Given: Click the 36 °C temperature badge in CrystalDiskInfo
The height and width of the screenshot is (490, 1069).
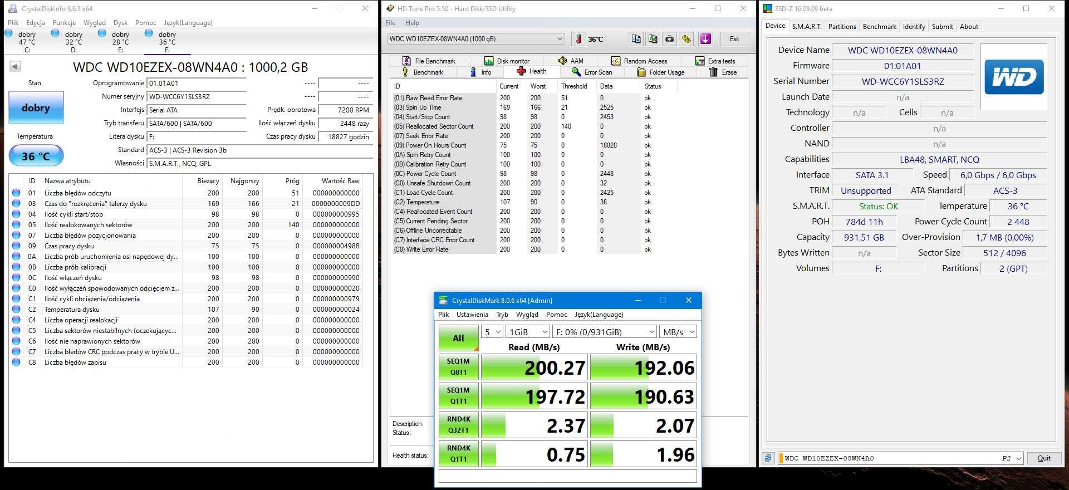Looking at the screenshot, I should (36, 156).
